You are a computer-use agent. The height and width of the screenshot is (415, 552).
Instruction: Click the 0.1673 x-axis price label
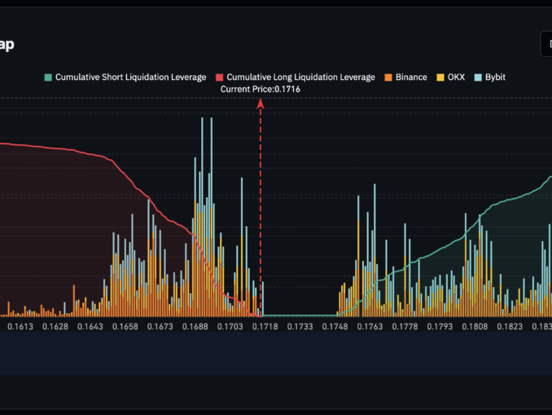(x=160, y=327)
